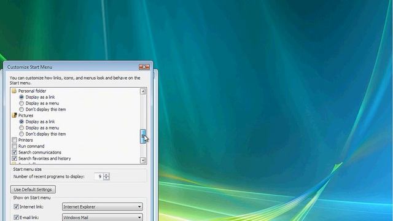Select Pictures Display as a link
393x221 pixels.
pos(21,122)
